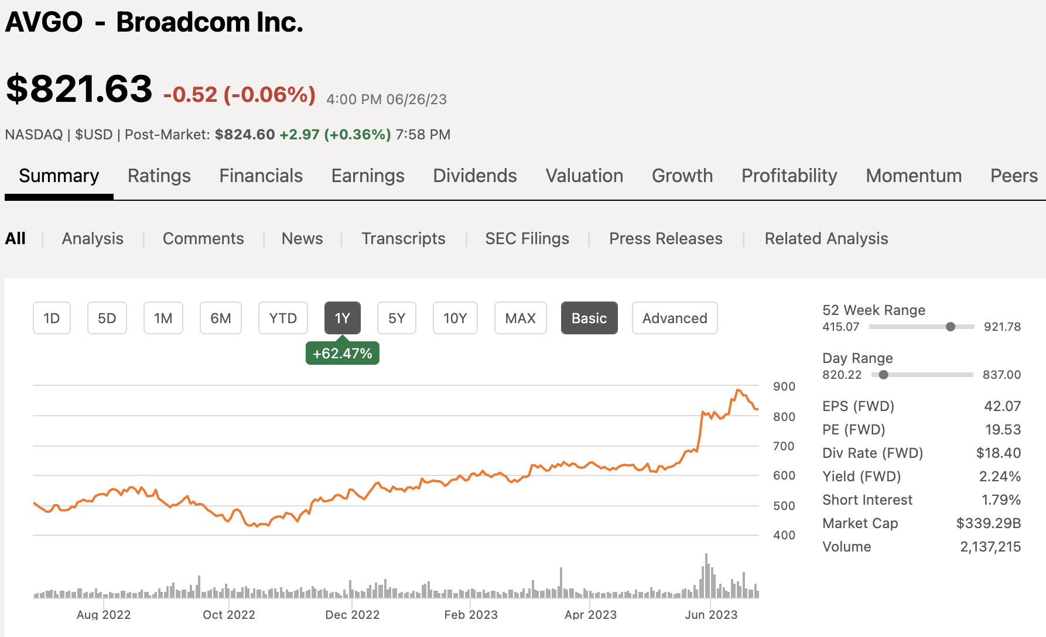Click the $821.63 stock price
1046x637 pixels.
pyautogui.click(x=79, y=89)
